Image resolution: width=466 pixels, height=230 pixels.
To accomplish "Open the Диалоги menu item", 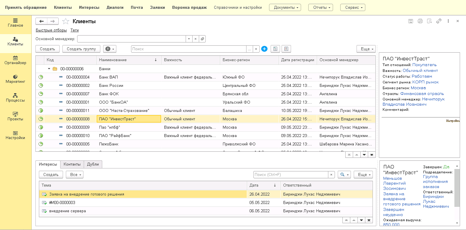I will 115,8.
